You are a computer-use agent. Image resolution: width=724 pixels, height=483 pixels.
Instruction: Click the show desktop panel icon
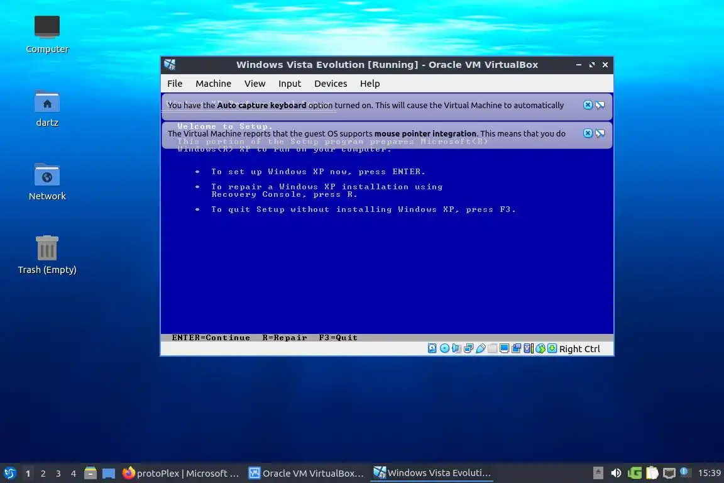pos(109,474)
